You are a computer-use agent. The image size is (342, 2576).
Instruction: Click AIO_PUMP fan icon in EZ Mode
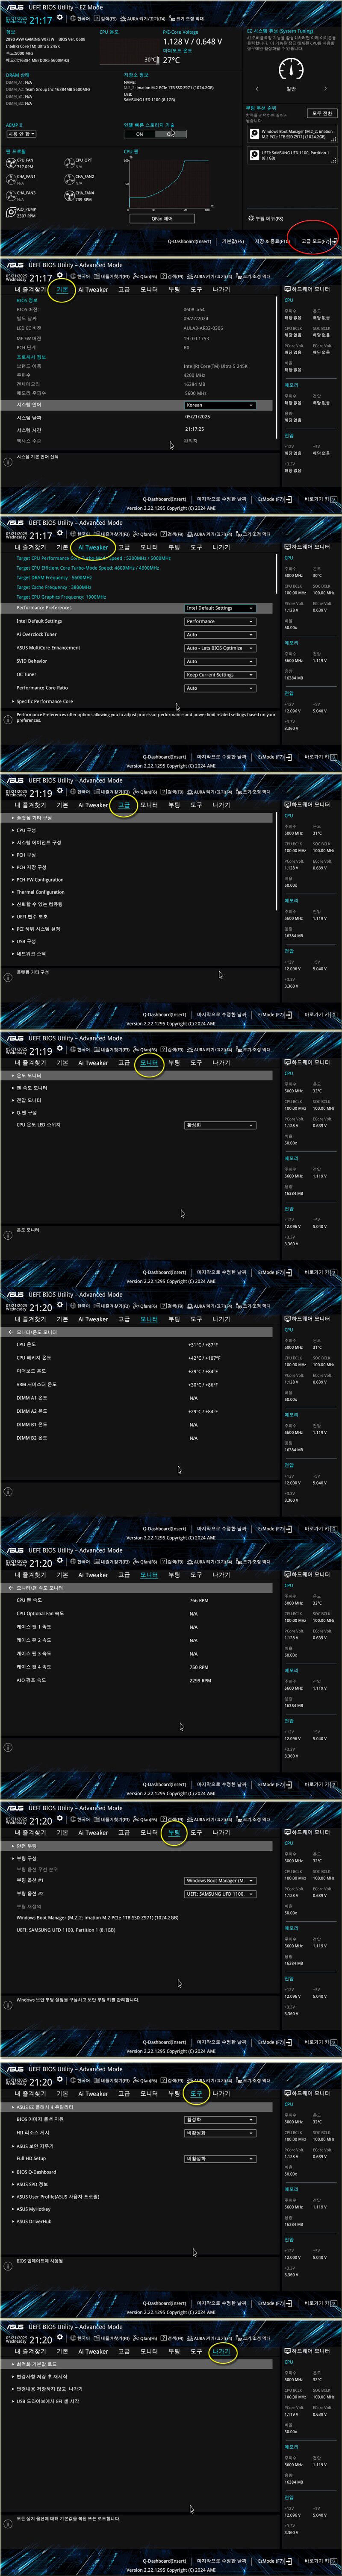click(x=12, y=213)
